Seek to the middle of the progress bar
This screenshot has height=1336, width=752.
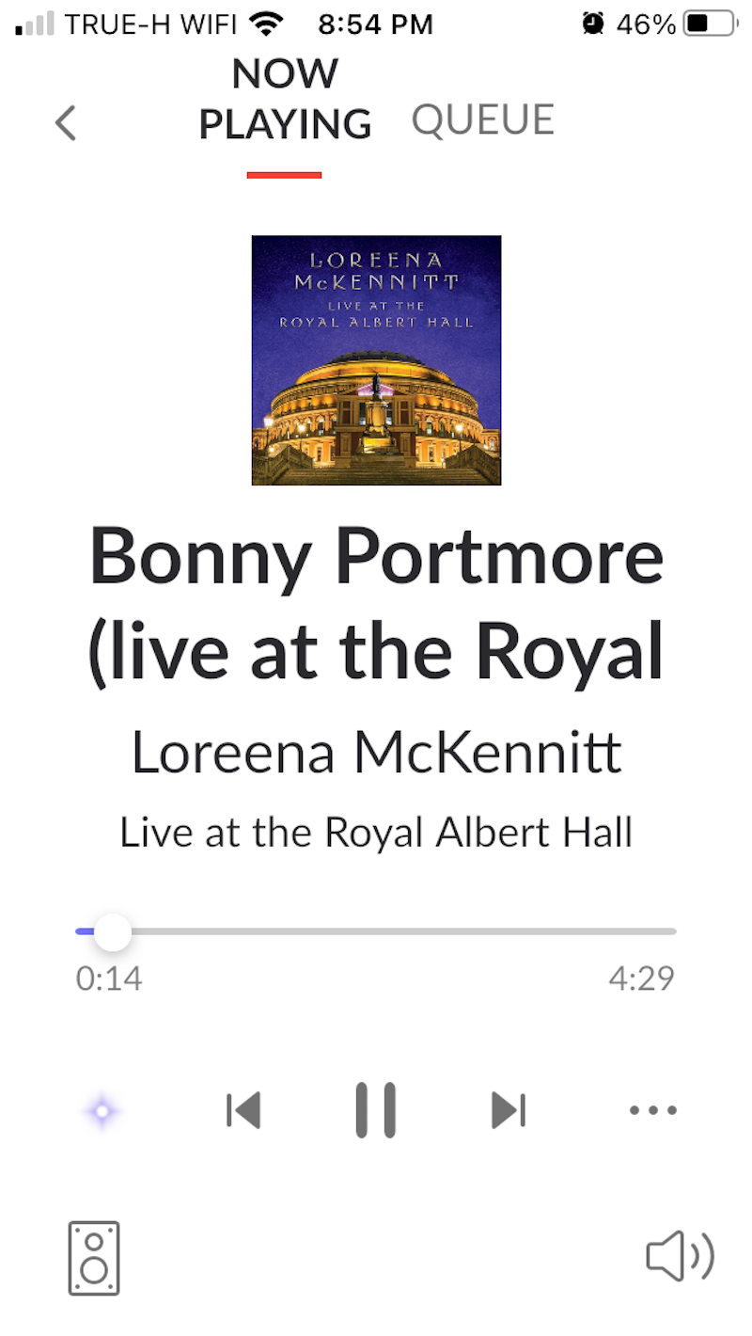click(376, 931)
